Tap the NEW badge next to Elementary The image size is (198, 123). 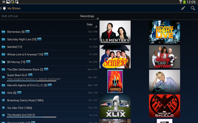pos(28,31)
